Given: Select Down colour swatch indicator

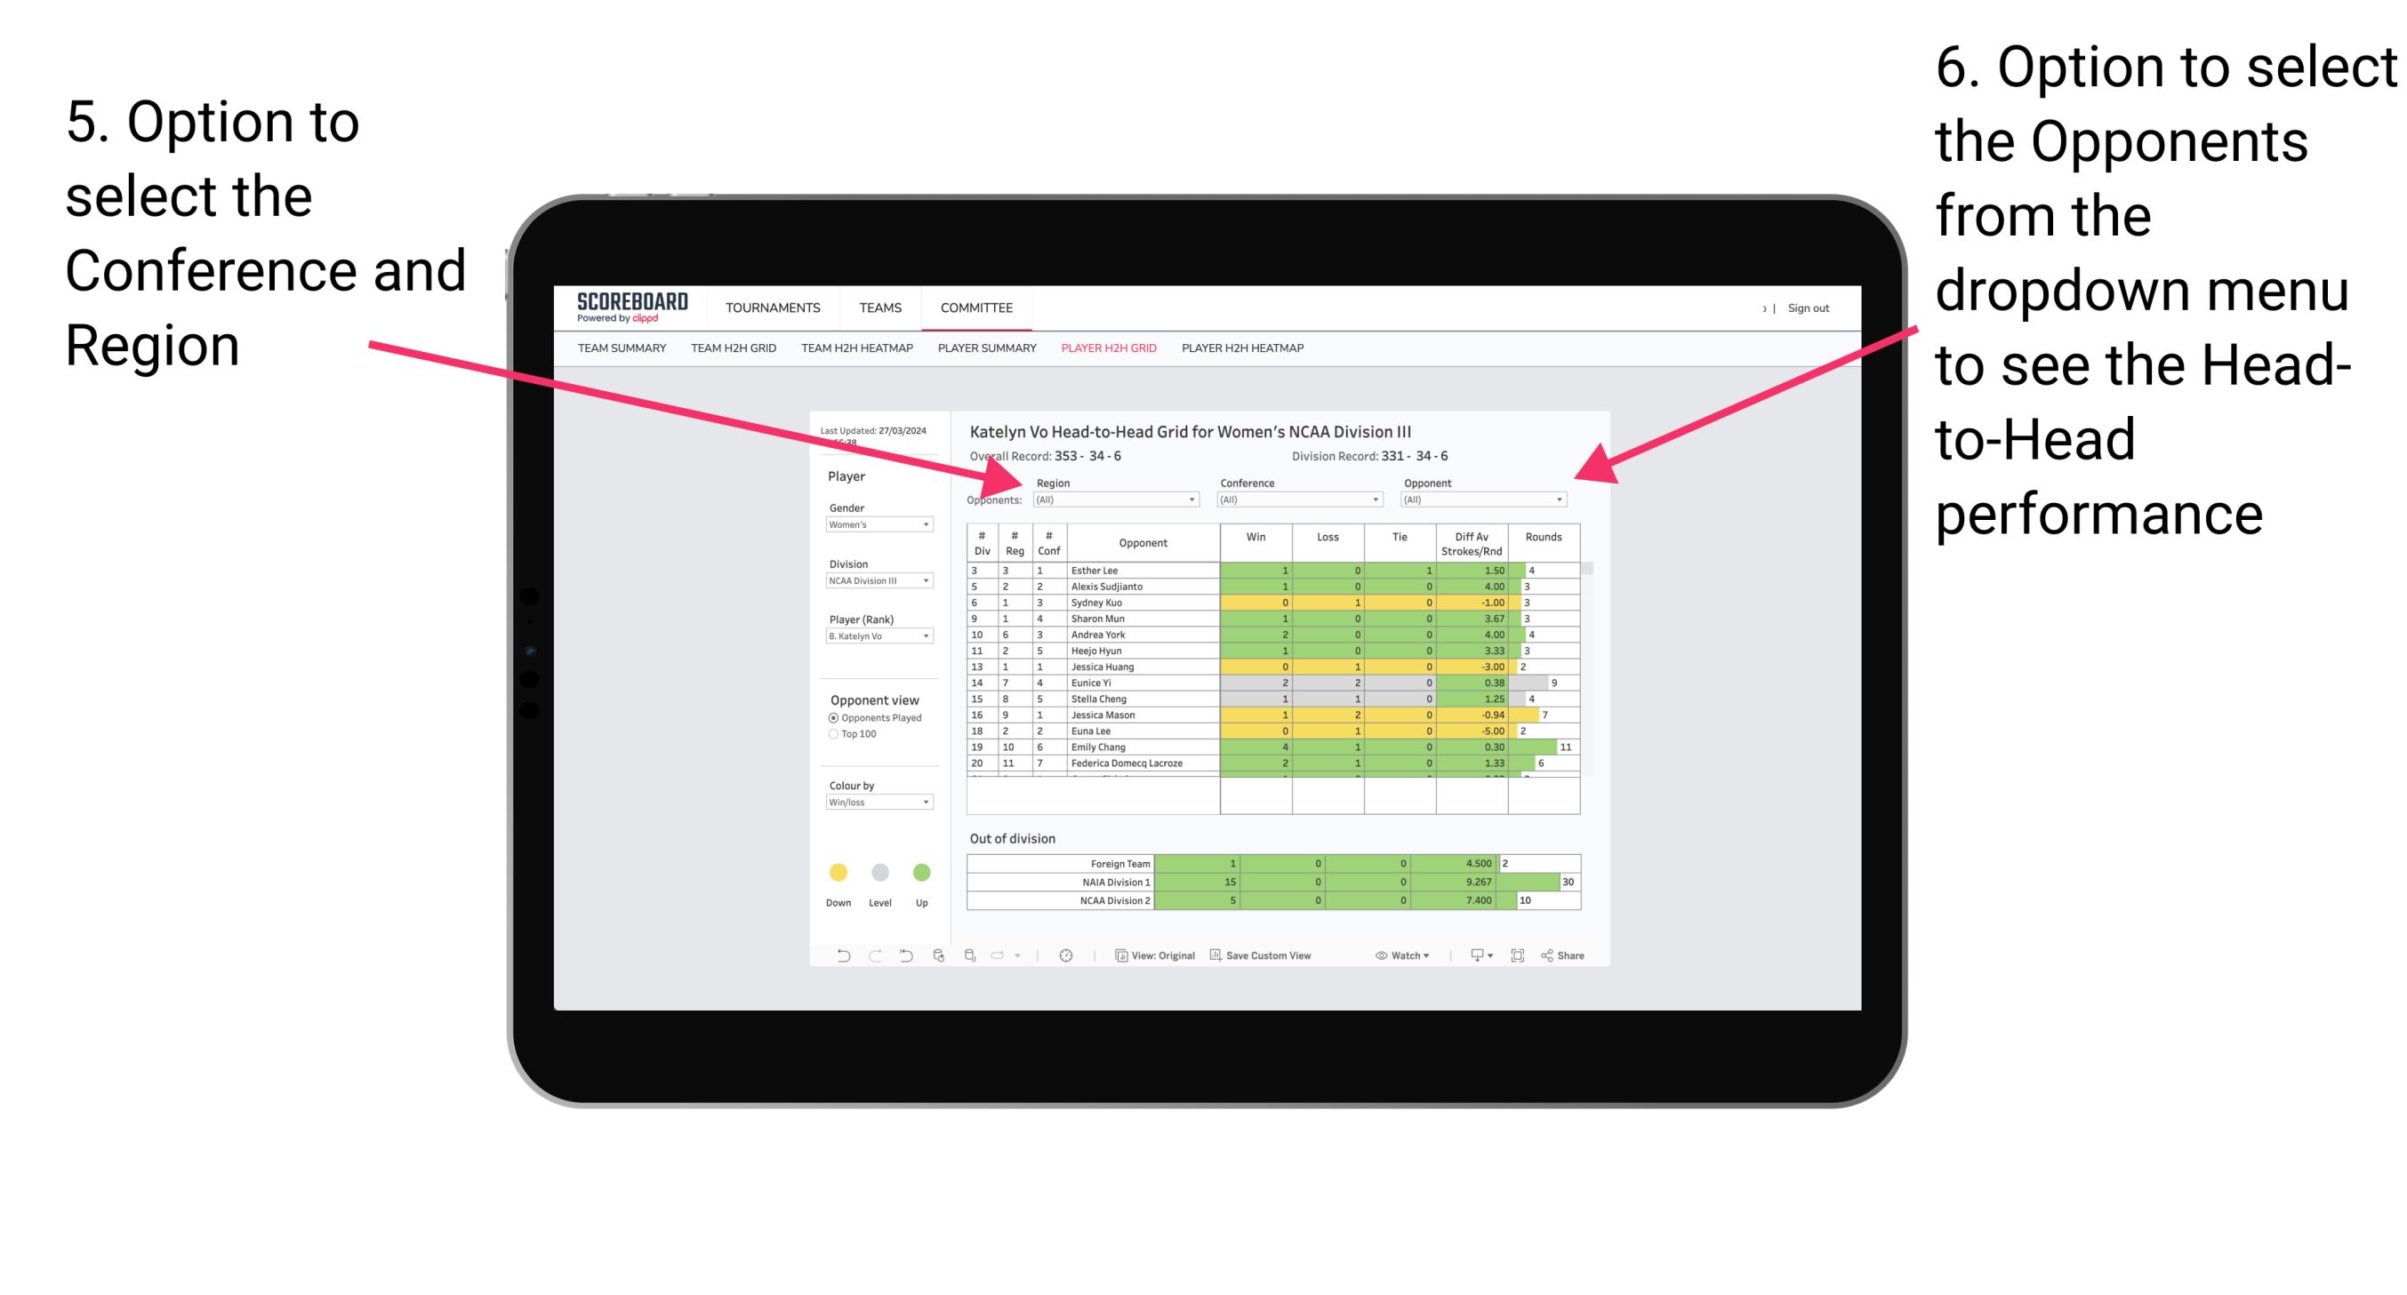Looking at the screenshot, I should (x=836, y=869).
